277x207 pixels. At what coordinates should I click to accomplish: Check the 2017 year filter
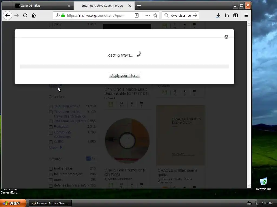(51, 25)
